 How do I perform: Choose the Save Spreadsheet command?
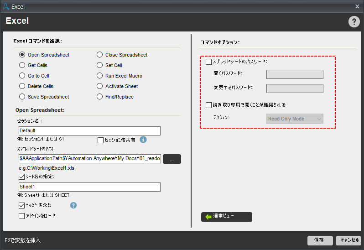click(x=22, y=97)
